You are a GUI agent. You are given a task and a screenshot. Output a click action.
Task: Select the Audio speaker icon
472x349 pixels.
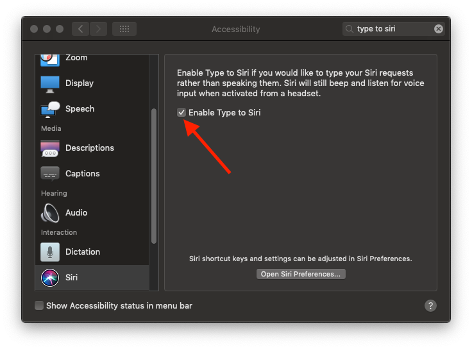[50, 213]
